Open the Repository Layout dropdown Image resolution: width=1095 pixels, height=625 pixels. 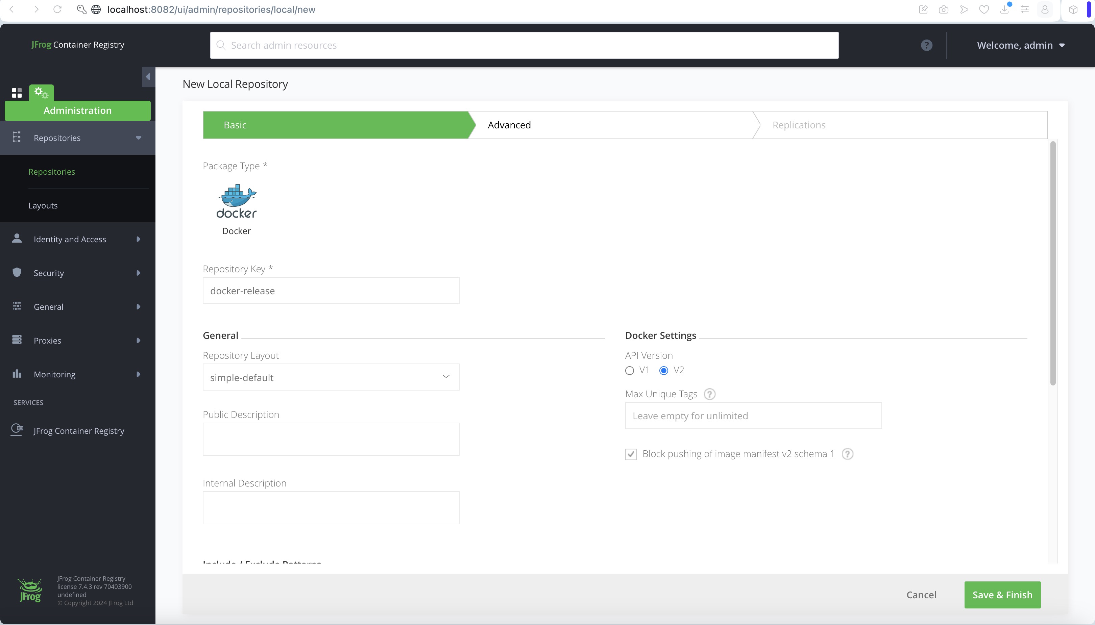pyautogui.click(x=331, y=377)
